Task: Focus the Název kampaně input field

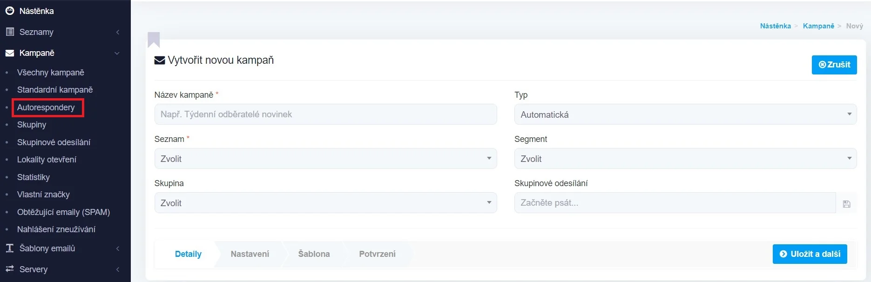Action: (325, 114)
